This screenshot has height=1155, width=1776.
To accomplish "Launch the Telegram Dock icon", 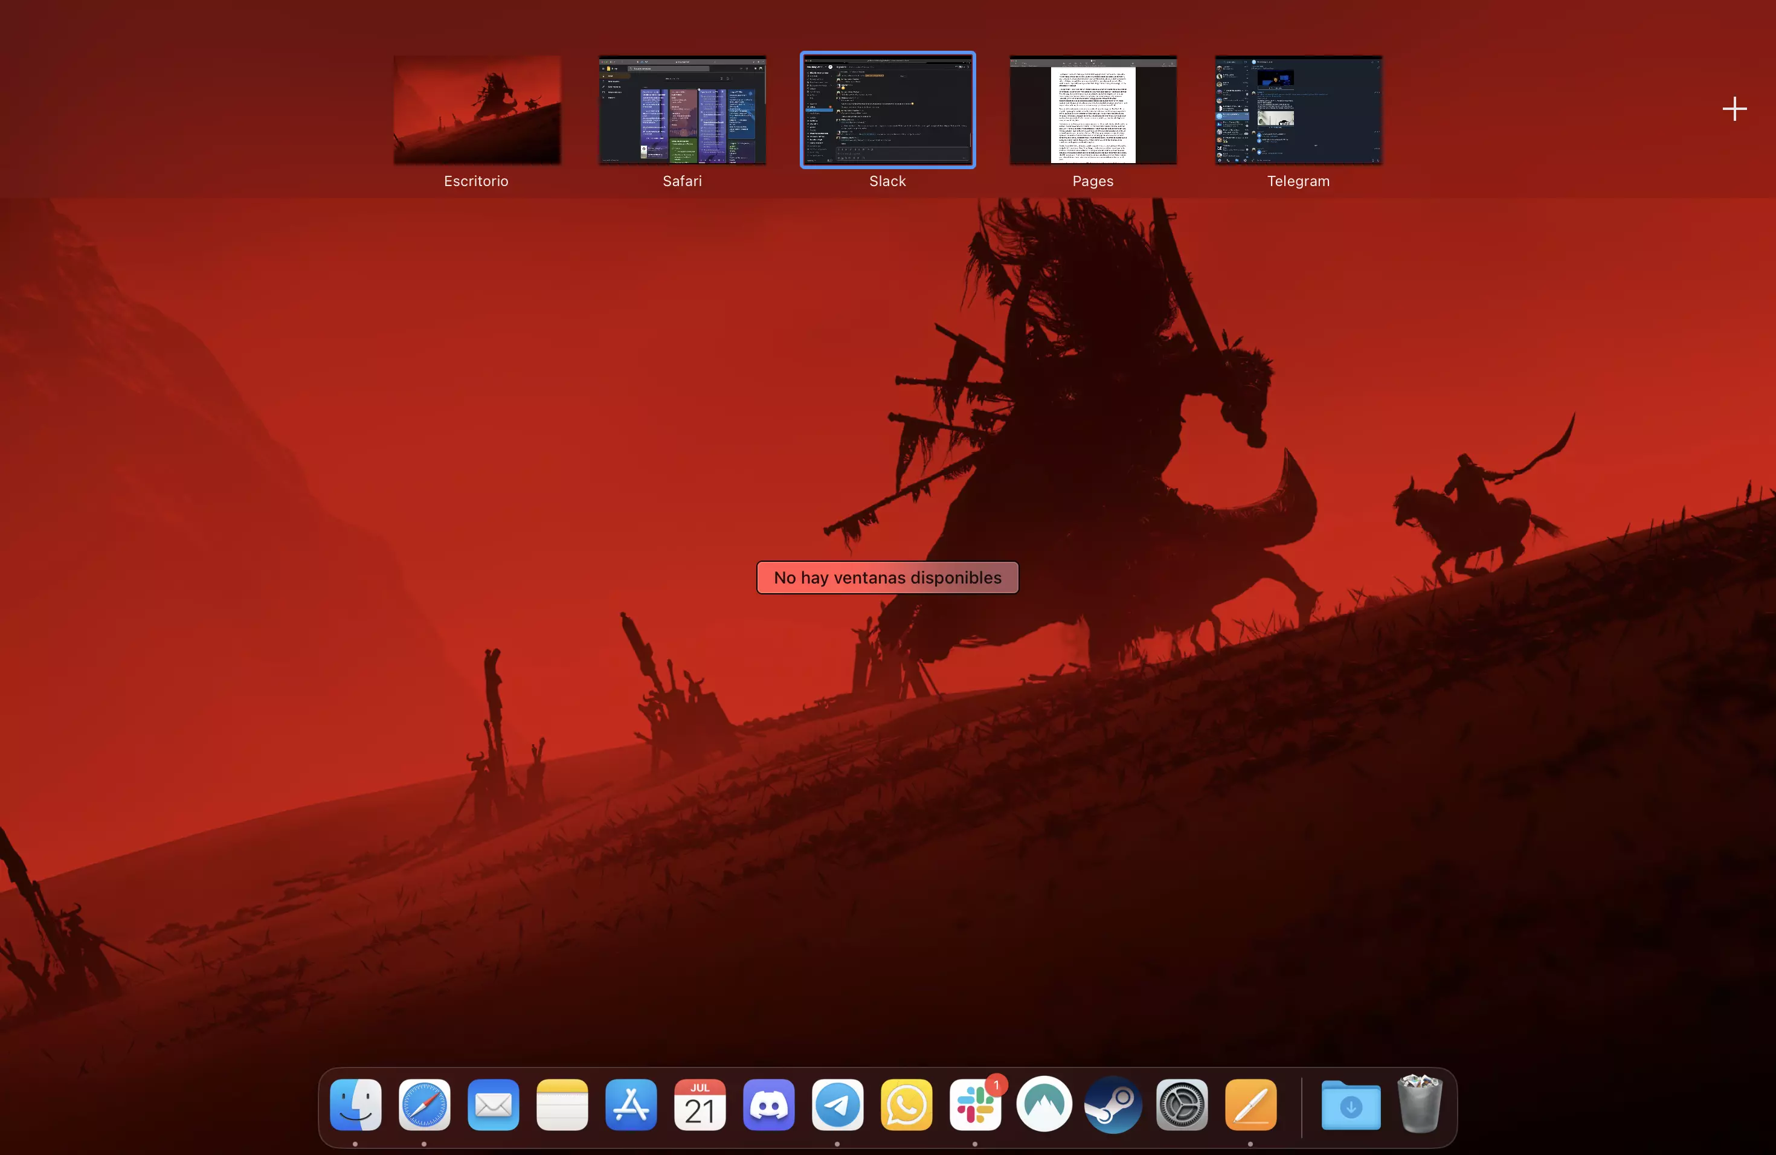I will (838, 1104).
